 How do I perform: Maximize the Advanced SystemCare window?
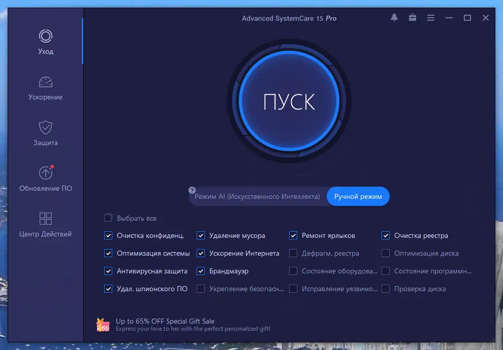tap(467, 18)
